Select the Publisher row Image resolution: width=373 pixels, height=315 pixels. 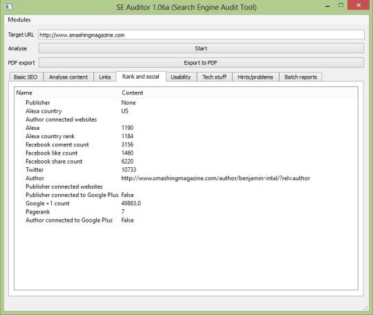pos(186,102)
